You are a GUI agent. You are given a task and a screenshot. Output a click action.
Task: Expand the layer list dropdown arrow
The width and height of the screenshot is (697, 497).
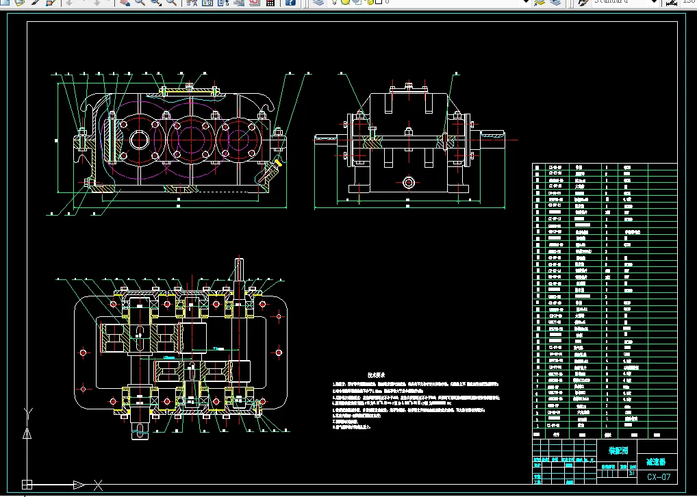[x=525, y=2]
